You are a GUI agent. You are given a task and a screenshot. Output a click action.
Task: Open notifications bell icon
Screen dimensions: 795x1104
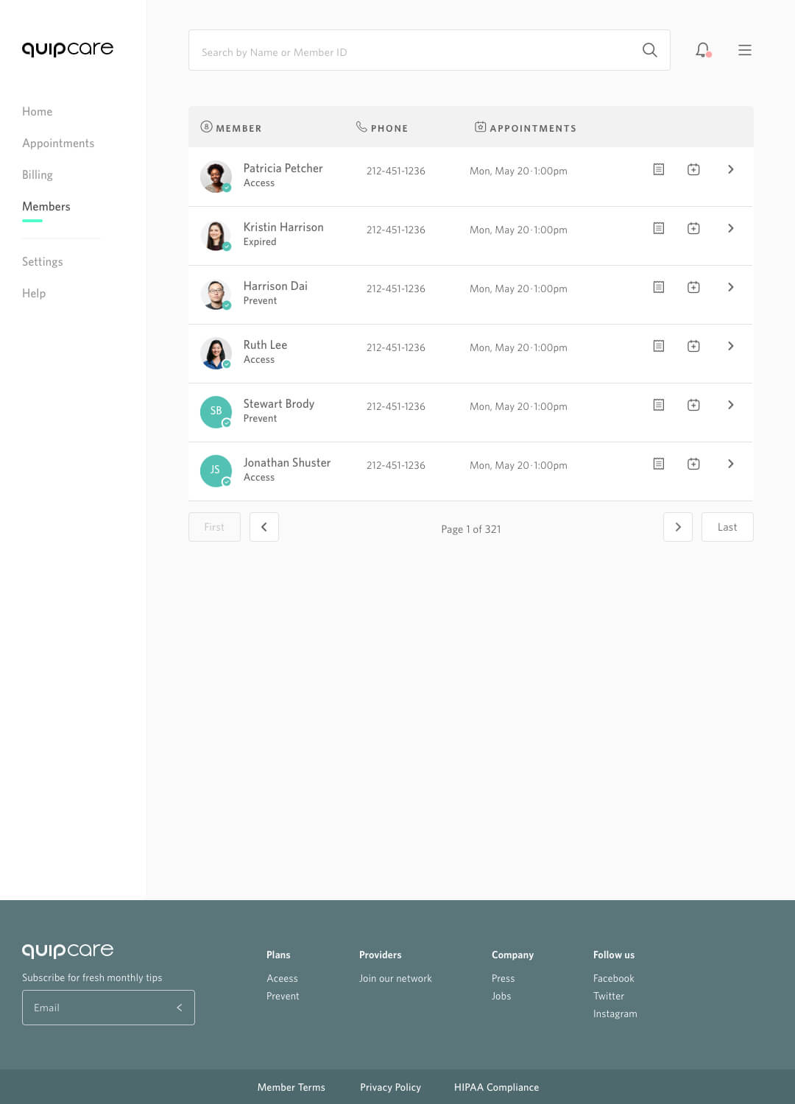703,50
